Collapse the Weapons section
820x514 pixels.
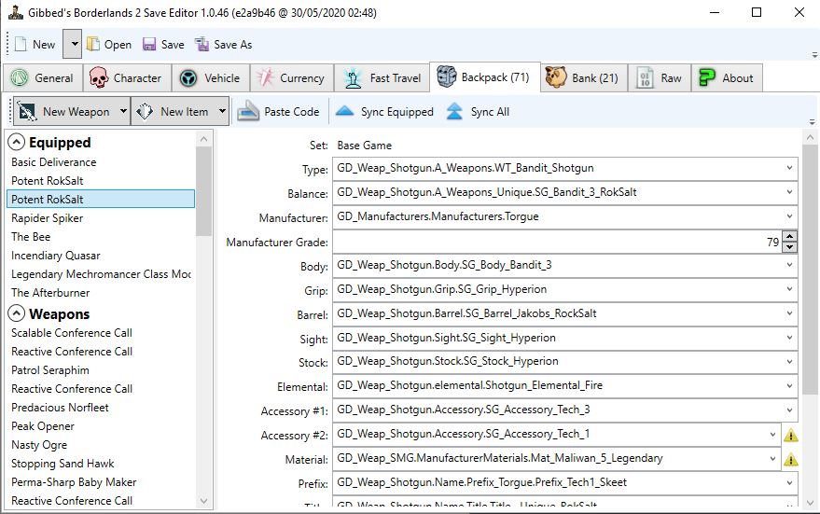(16, 313)
